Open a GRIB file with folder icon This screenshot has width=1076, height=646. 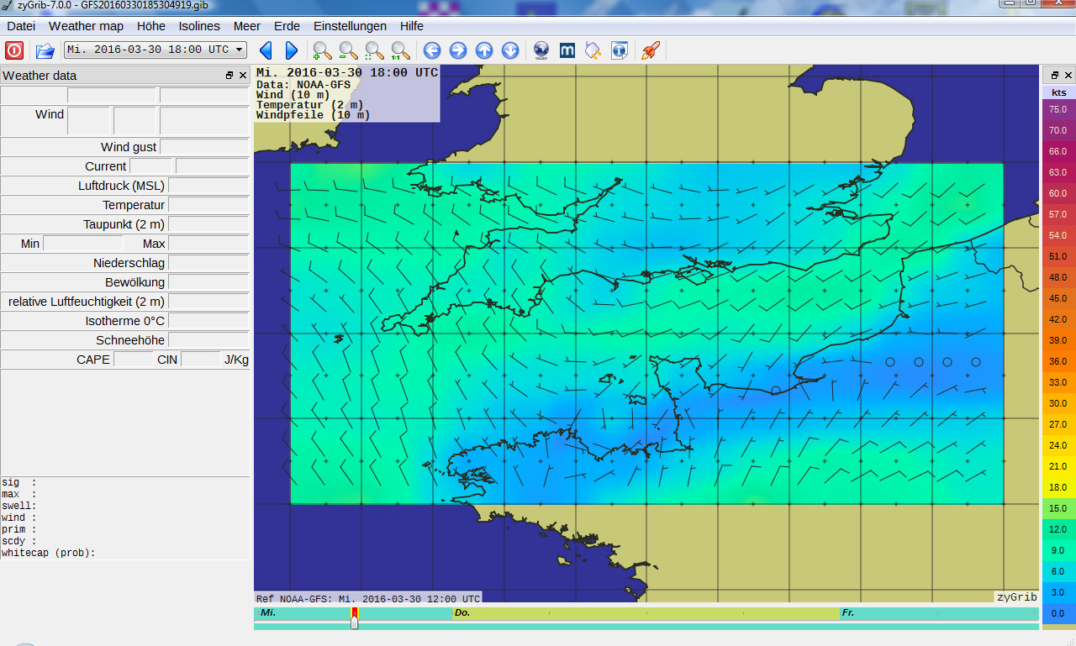click(x=45, y=50)
